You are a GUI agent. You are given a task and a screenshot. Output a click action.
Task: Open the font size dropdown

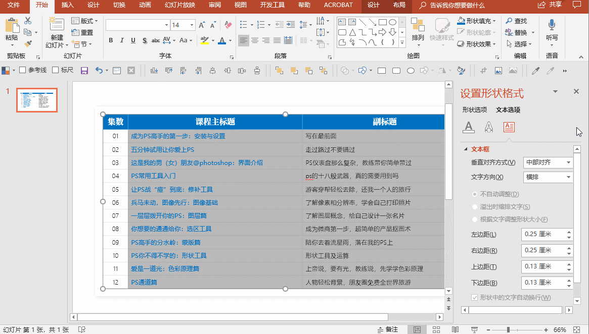(x=192, y=25)
